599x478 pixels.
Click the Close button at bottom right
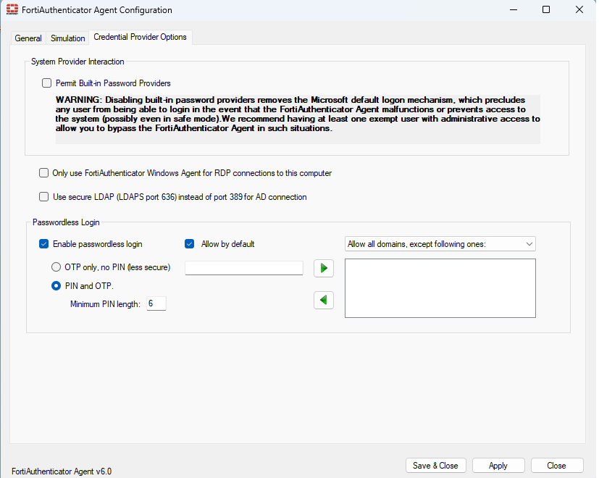[x=556, y=465]
